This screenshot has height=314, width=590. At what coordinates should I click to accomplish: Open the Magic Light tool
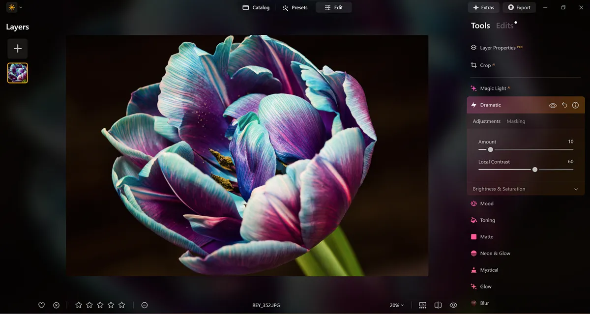pos(493,88)
